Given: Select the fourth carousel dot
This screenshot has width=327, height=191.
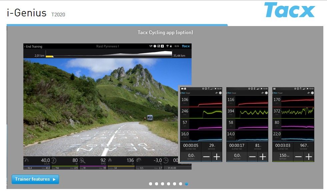Looking at the screenshot, I should [x=169, y=184].
